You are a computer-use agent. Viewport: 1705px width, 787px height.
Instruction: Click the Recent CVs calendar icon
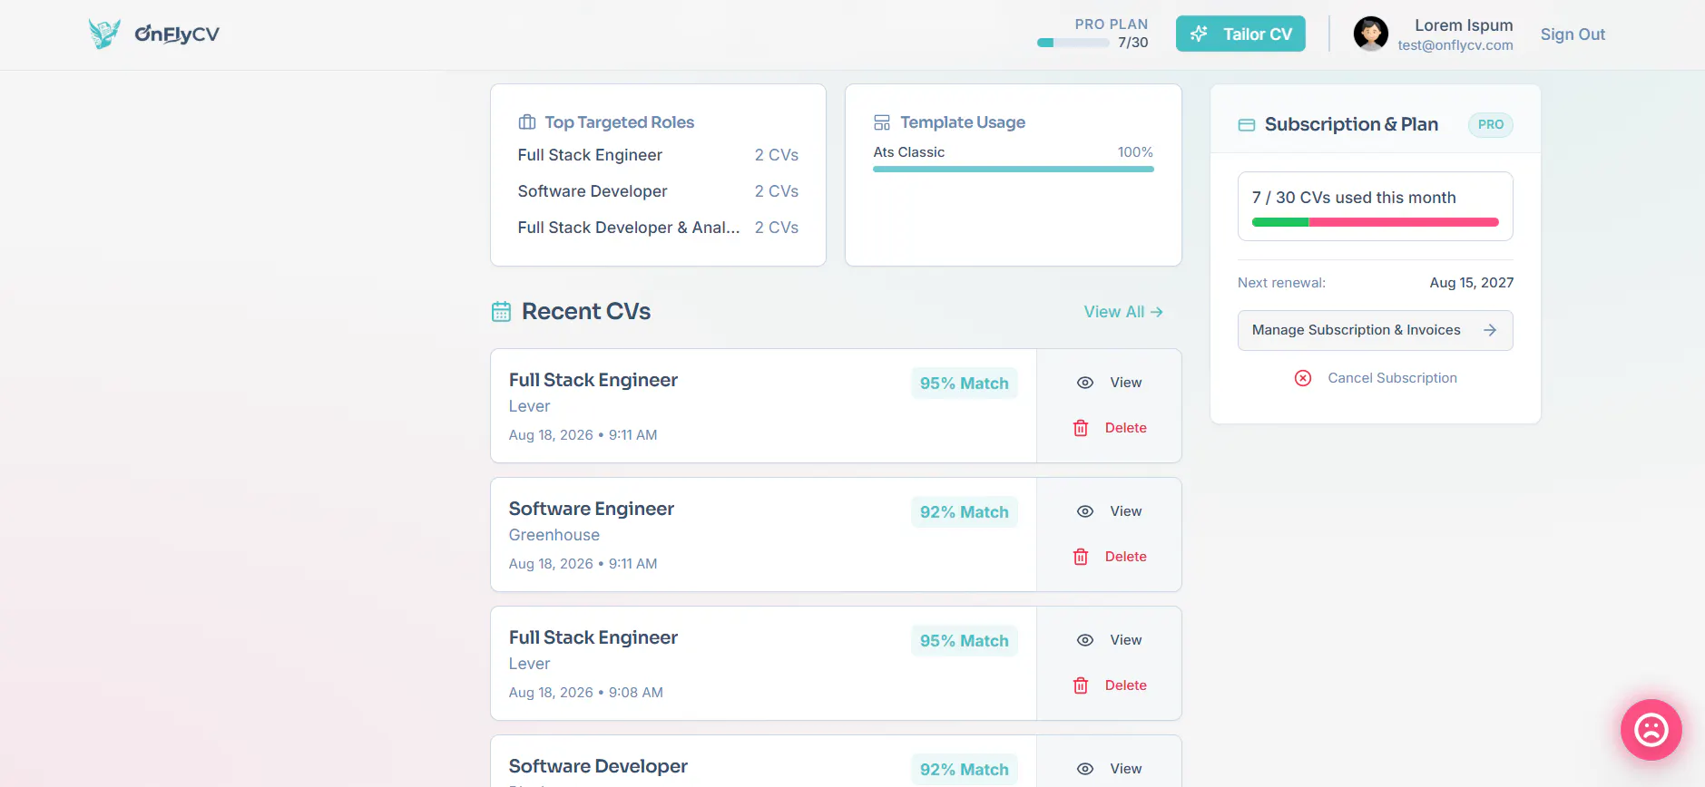[501, 312]
